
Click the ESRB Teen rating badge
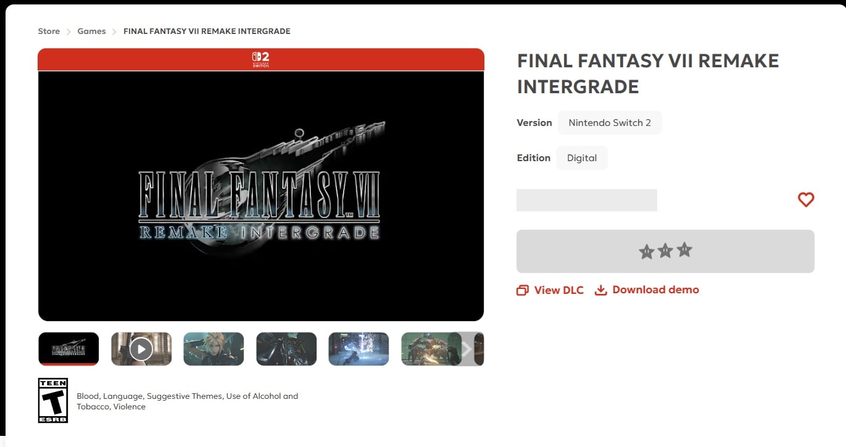[53, 401]
